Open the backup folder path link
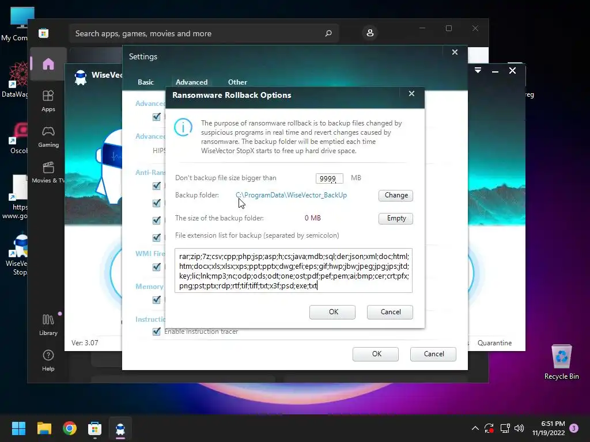This screenshot has width=590, height=442. pos(291,195)
